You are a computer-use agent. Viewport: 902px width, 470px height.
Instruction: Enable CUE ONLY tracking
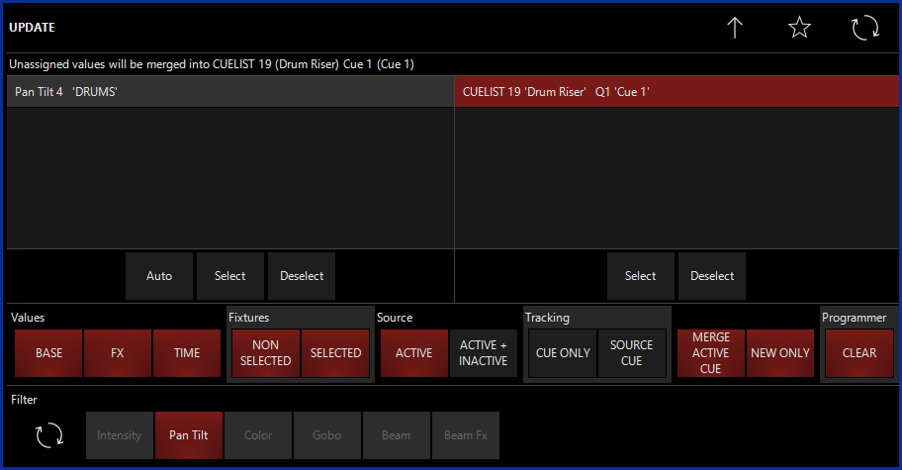[563, 353]
